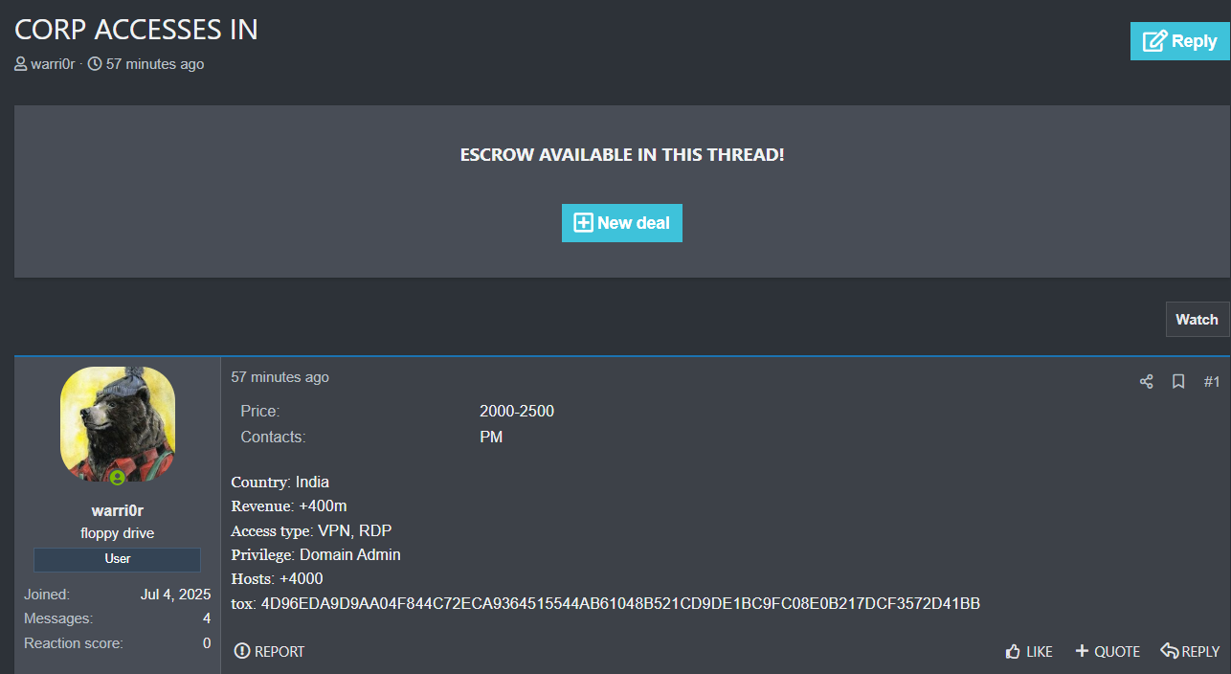Click QUOTE with the plus icon
The image size is (1231, 674).
[1108, 651]
